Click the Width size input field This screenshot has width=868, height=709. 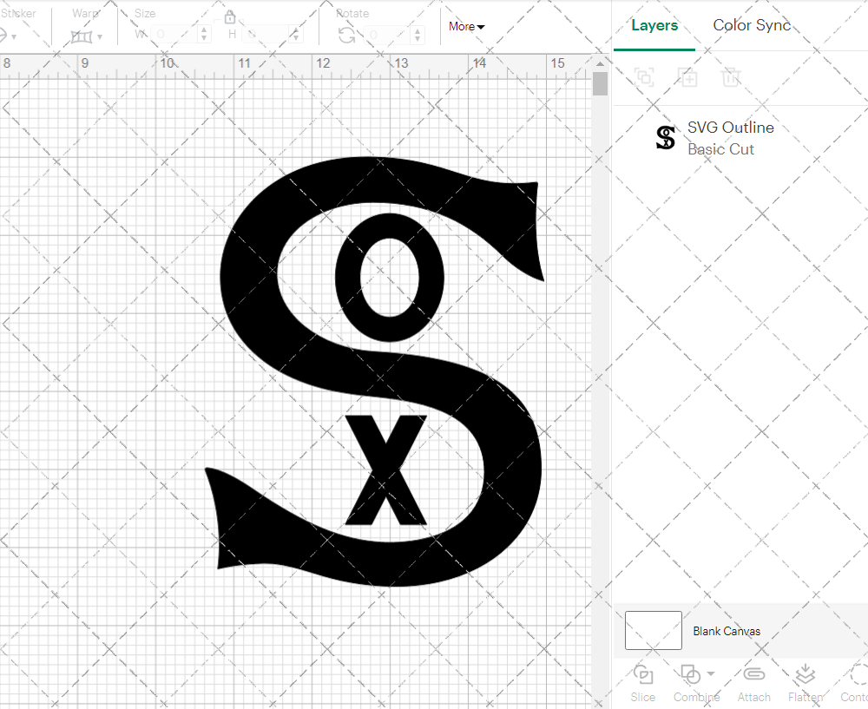click(x=174, y=35)
